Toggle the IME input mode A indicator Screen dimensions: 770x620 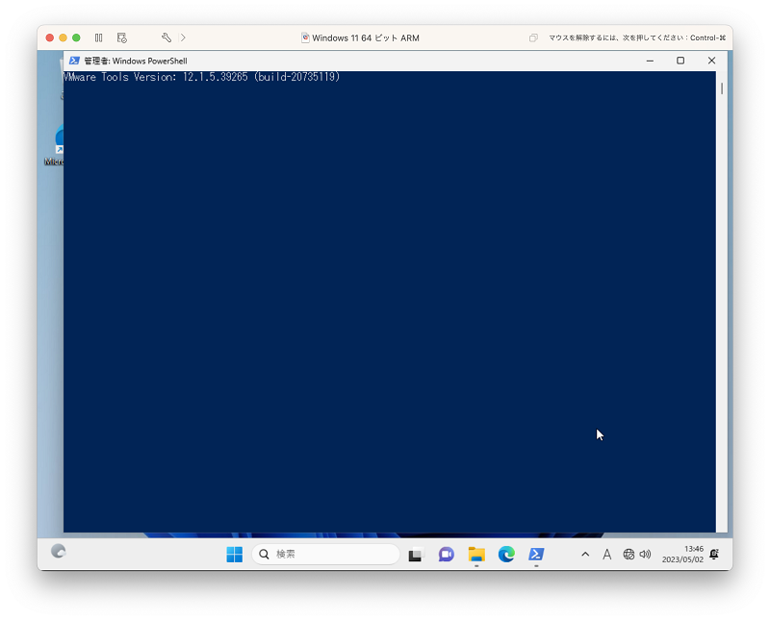[607, 555]
